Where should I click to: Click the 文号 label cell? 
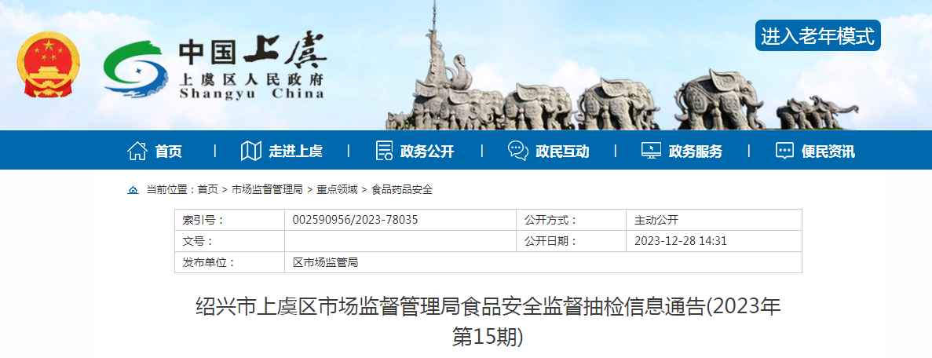229,242
